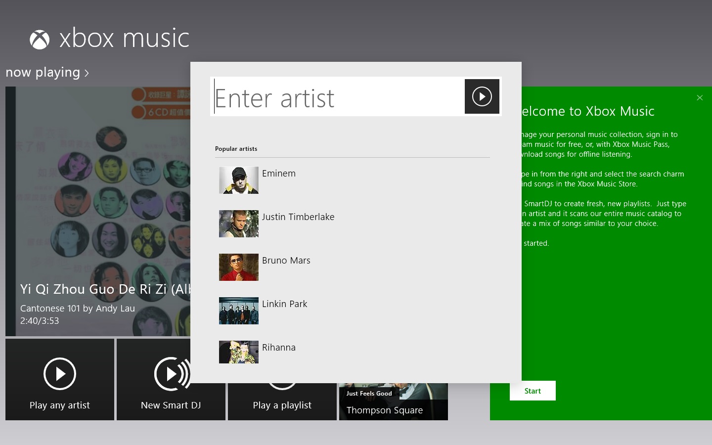712x445 pixels.
Task: Click the Popular artists heading
Action: [x=236, y=149]
